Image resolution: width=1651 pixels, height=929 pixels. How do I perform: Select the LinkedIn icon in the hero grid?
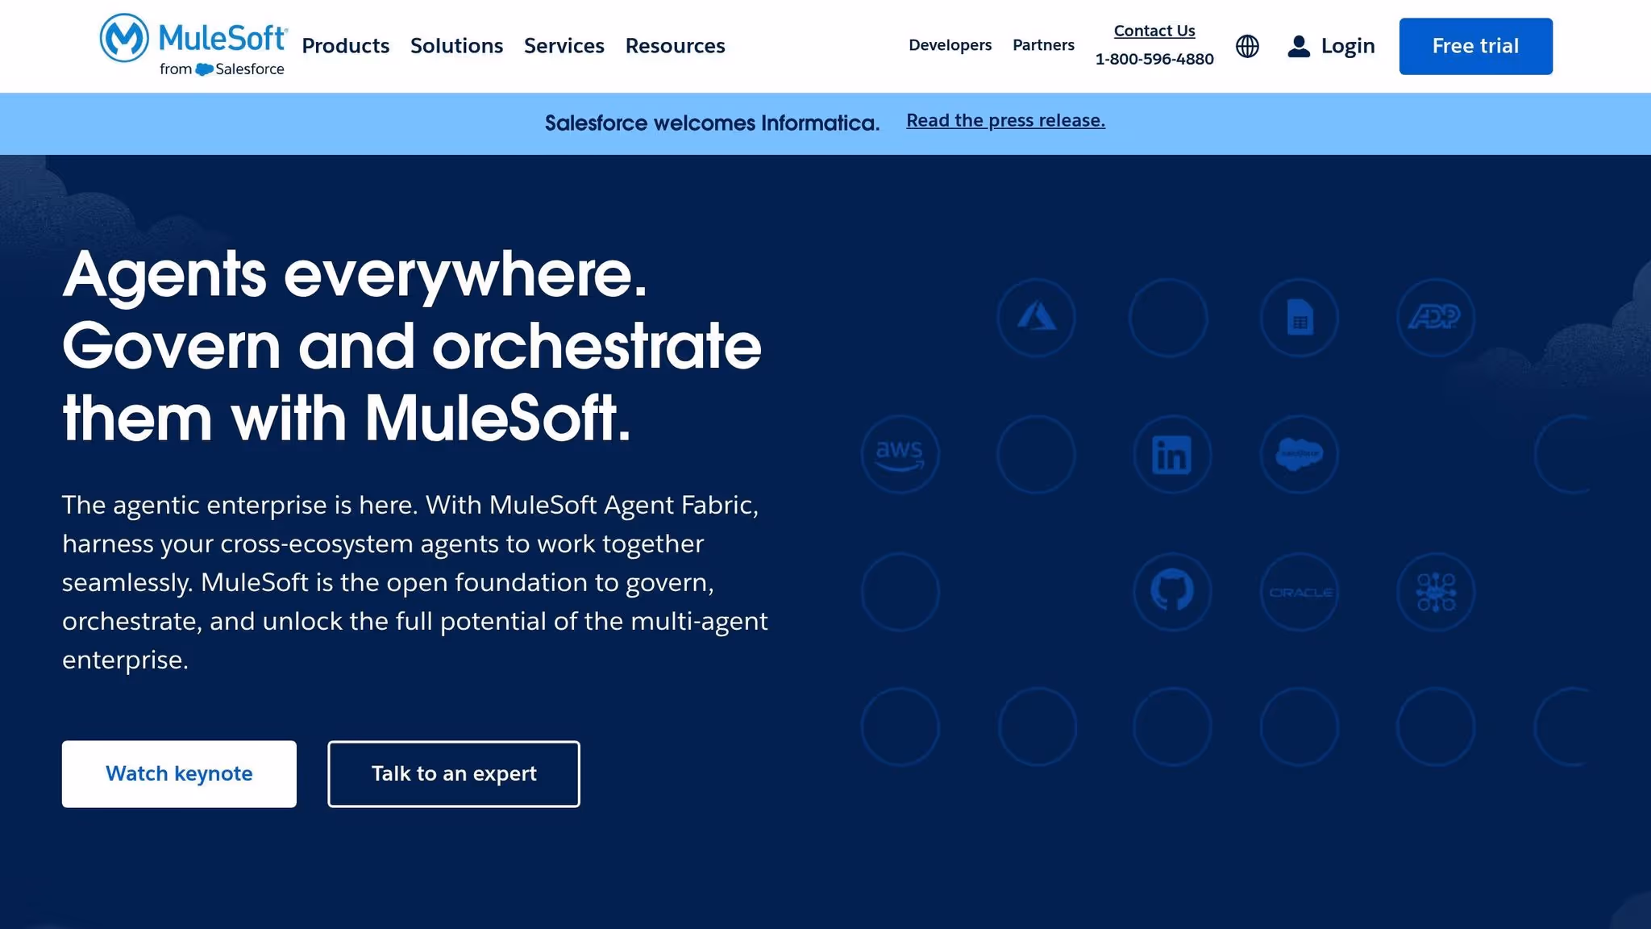1171,454
